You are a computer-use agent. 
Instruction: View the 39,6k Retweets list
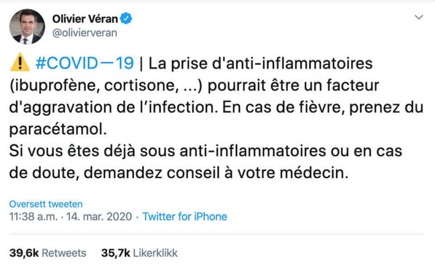coord(48,253)
